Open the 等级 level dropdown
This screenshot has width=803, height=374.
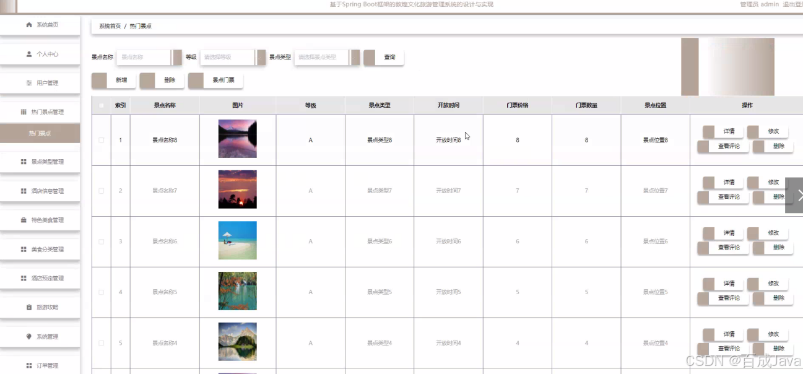(232, 57)
